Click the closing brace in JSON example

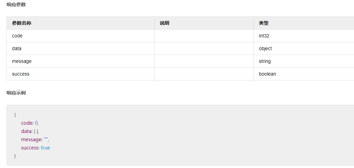click(15, 156)
